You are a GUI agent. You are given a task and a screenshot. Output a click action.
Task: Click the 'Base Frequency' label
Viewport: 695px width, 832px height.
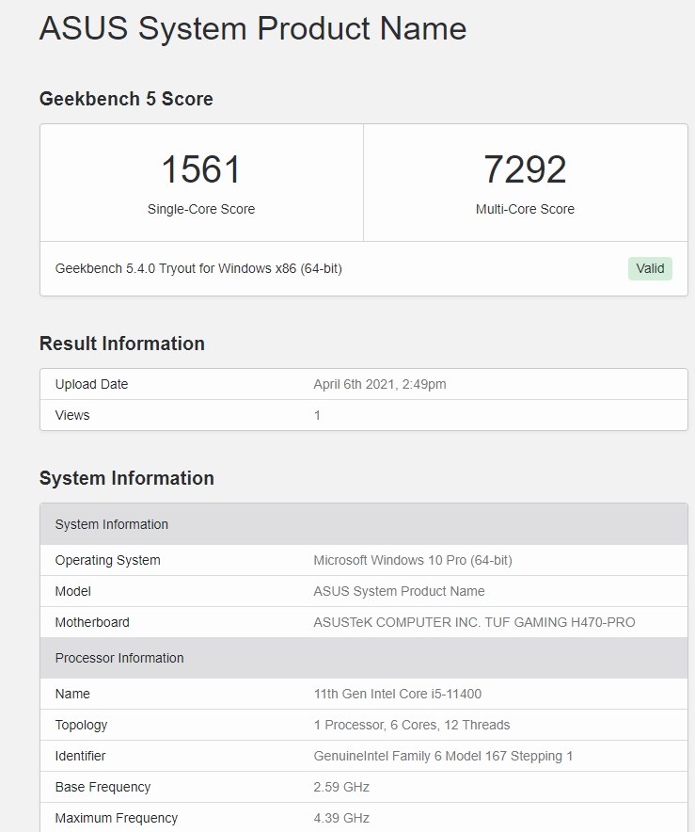pyautogui.click(x=103, y=787)
